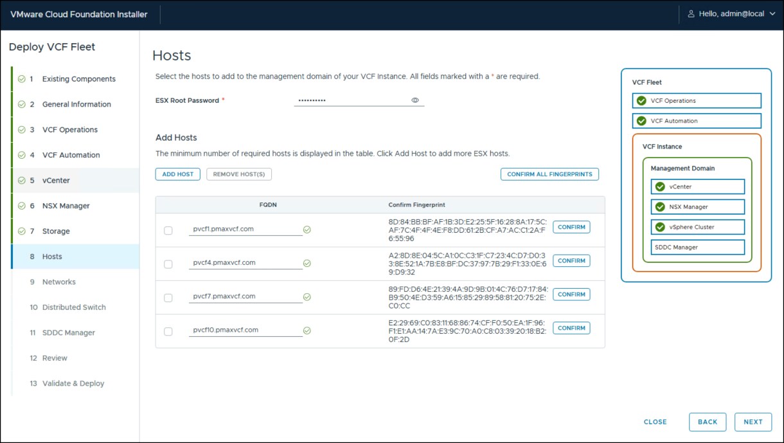This screenshot has width=784, height=443.
Task: Confirm fingerprint for pvcf4.pmaxvcf.com
Action: pyautogui.click(x=571, y=261)
